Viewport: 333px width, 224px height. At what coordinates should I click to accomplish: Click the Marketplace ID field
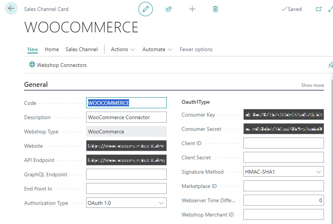(x=283, y=186)
